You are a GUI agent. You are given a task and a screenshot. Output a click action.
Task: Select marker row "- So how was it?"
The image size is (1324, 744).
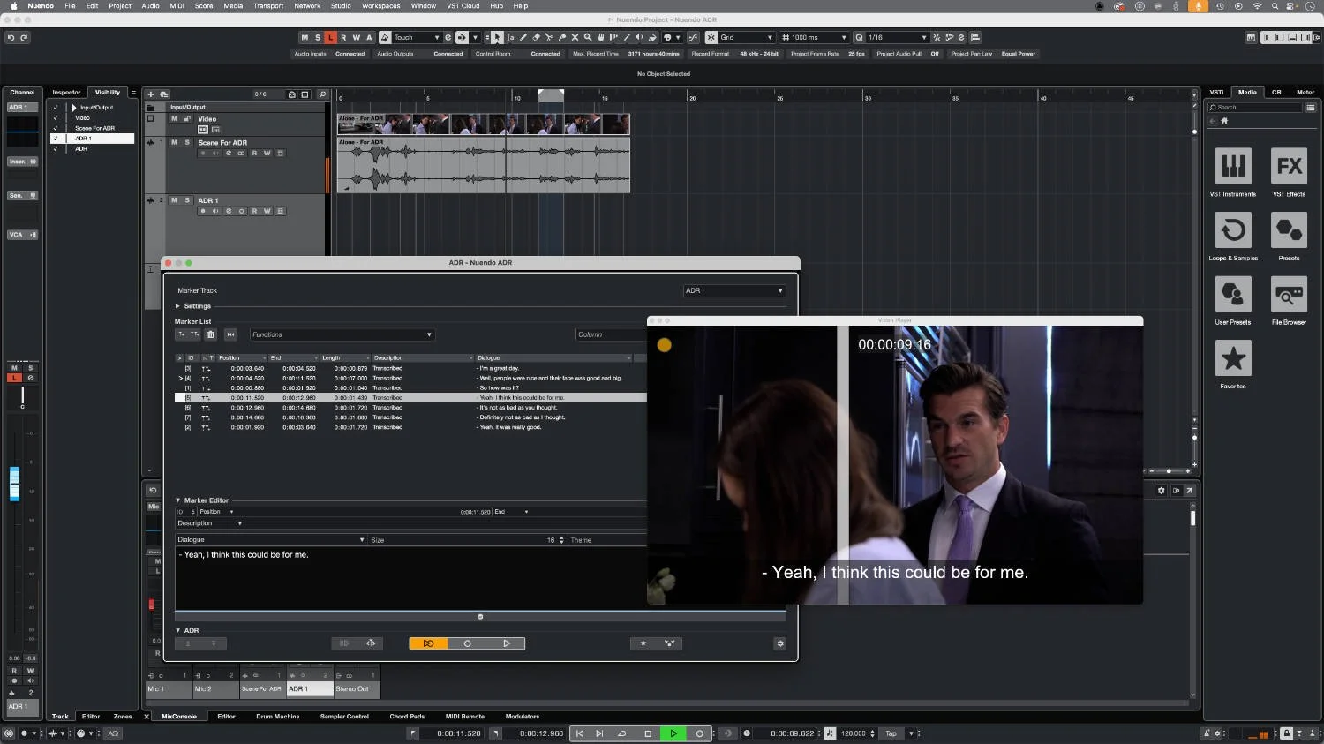coord(410,388)
